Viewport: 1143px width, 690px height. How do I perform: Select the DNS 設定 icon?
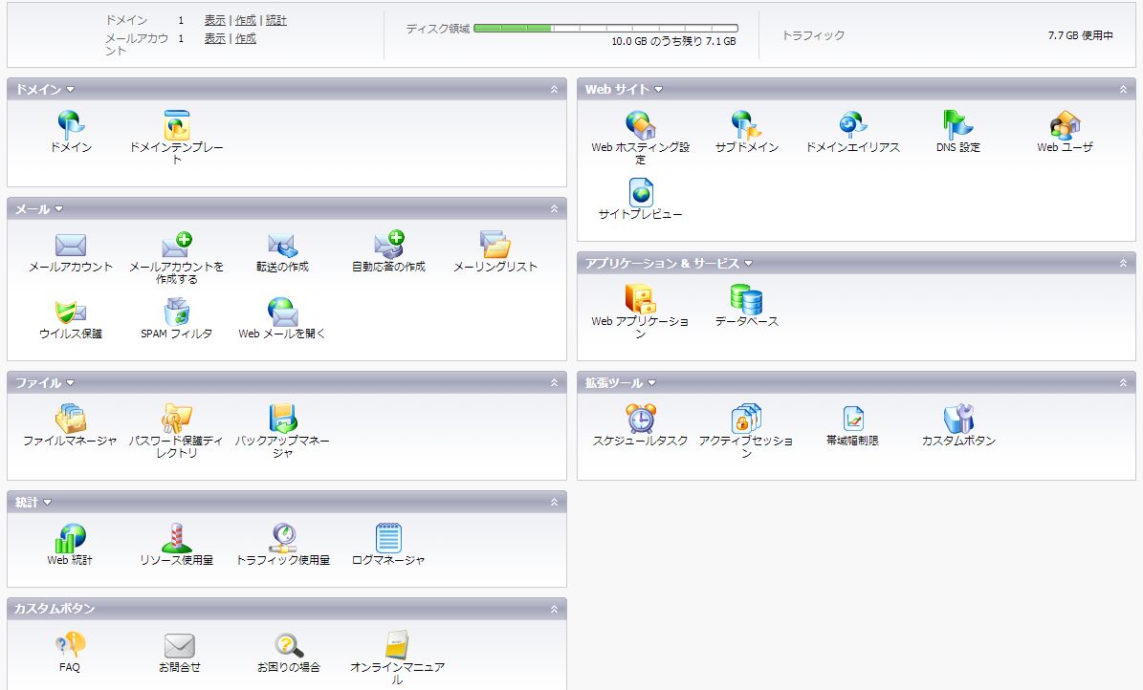[957, 125]
